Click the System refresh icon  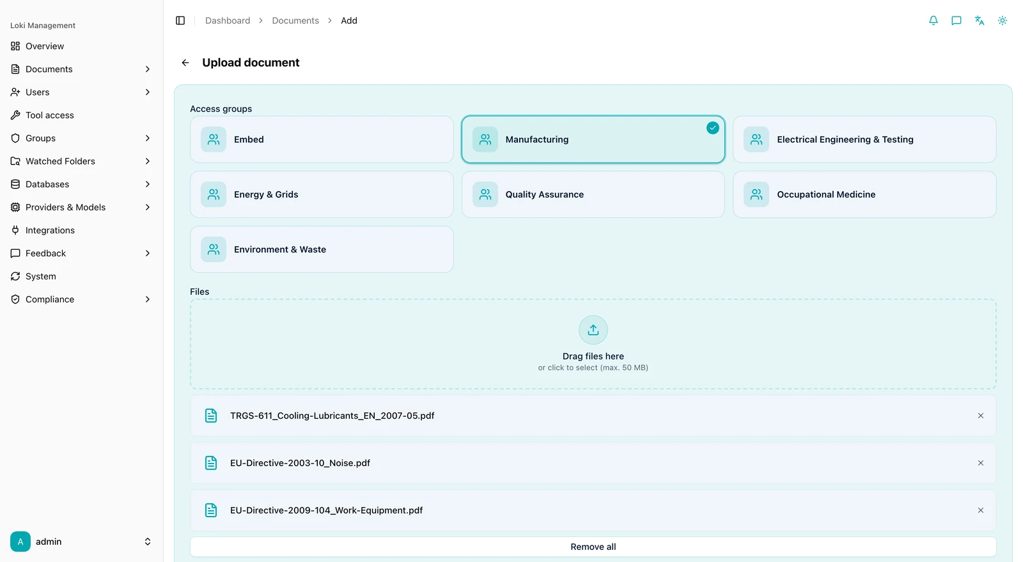(15, 276)
